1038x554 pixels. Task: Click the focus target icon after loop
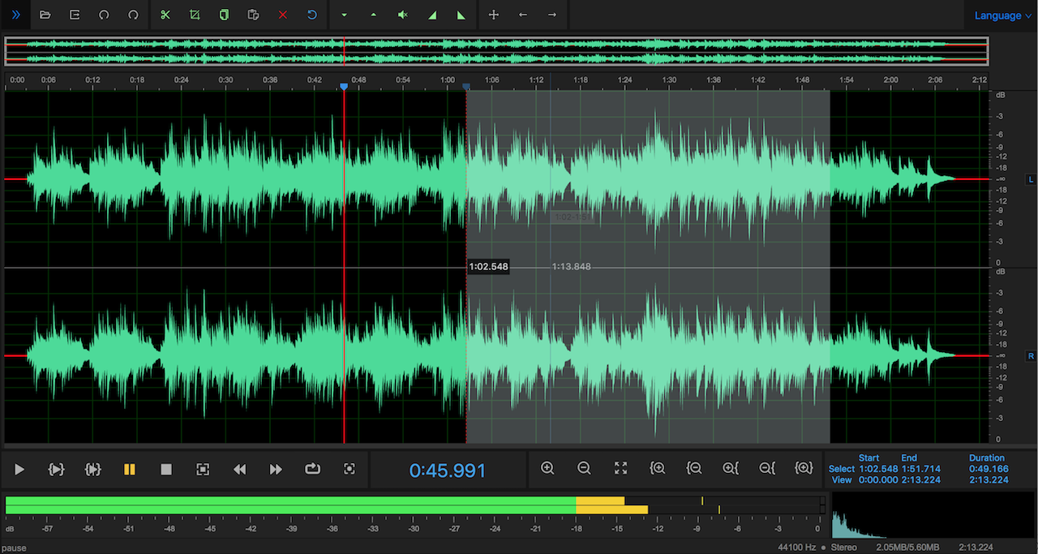[350, 469]
